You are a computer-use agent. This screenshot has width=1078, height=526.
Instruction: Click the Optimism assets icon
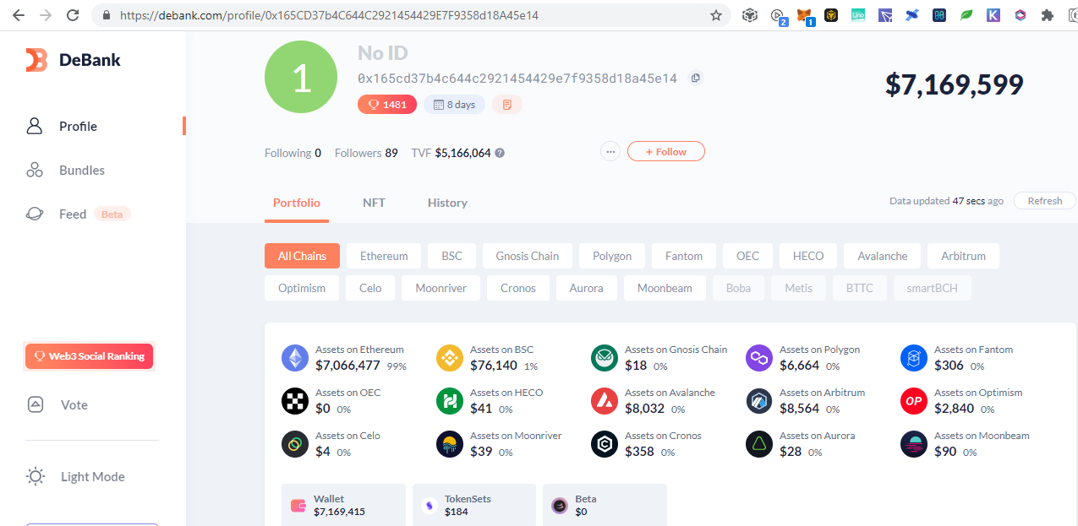pos(914,401)
